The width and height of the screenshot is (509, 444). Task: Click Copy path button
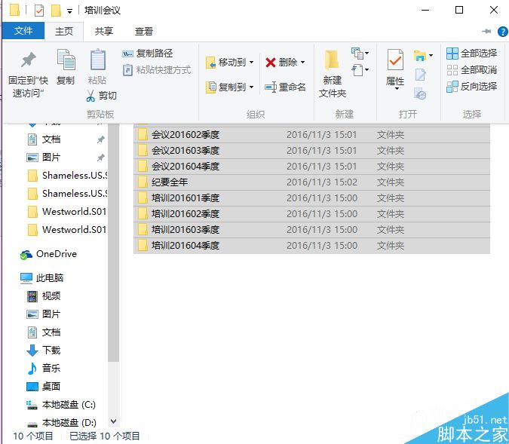point(148,54)
